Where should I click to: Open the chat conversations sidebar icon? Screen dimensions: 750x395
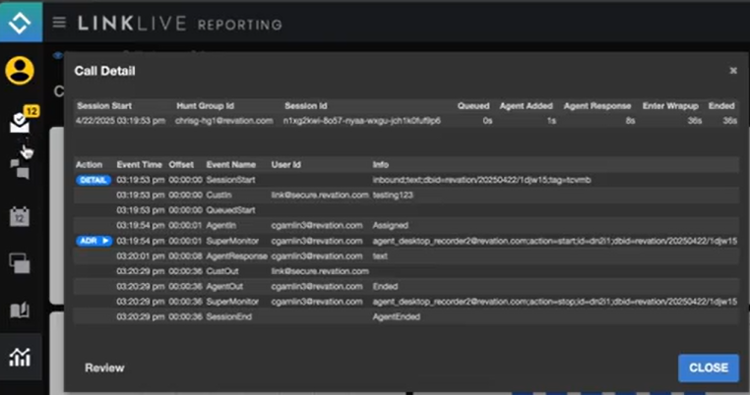pos(20,169)
